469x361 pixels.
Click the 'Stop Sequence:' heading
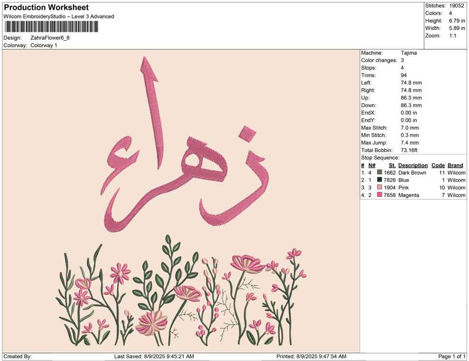pos(380,158)
